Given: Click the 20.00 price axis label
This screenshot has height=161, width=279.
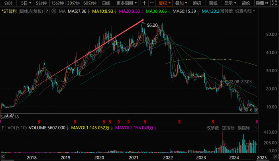Looking at the screenshot, I should [271, 89].
